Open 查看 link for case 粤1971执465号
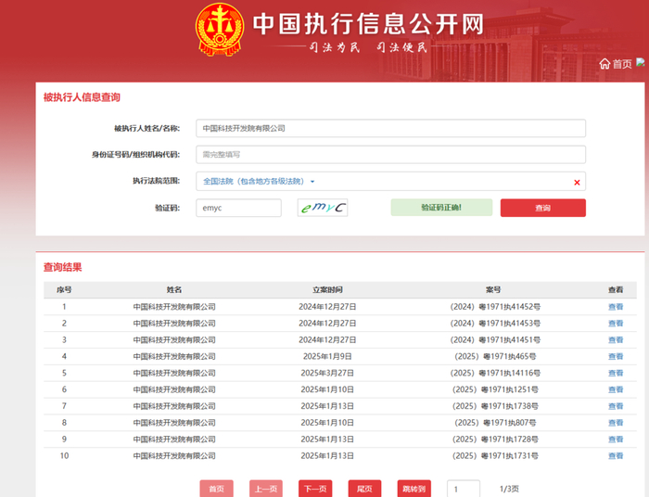Image resolution: width=649 pixels, height=497 pixels. point(615,356)
